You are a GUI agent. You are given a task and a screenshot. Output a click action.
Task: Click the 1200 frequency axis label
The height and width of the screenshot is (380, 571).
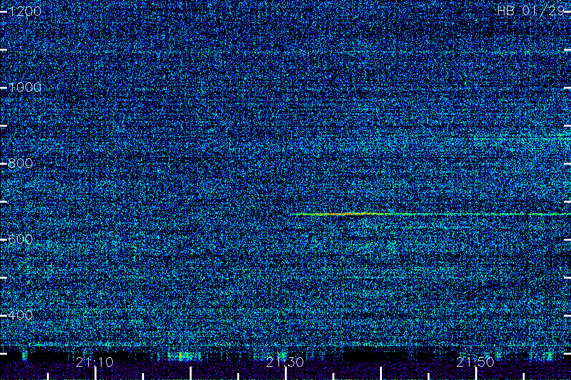pyautogui.click(x=25, y=11)
